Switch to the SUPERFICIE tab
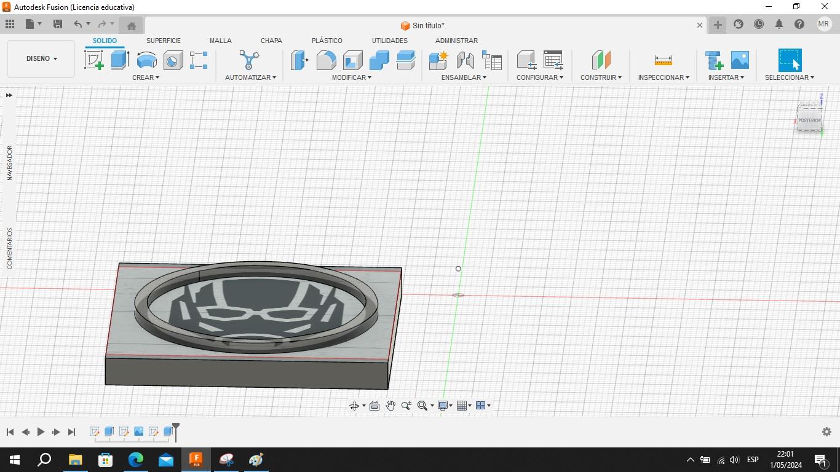 click(x=164, y=41)
